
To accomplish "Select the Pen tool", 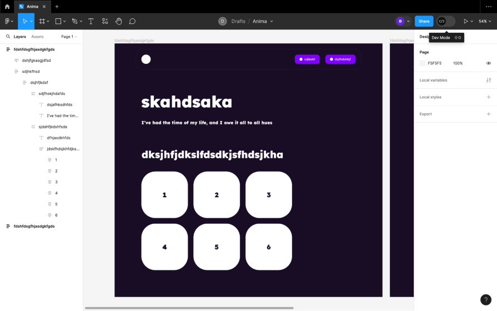I will point(74,21).
